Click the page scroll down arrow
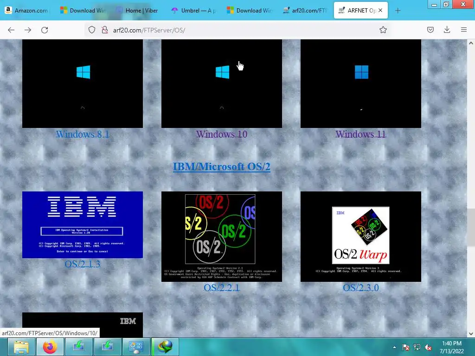This screenshot has width=475, height=356. (471, 334)
